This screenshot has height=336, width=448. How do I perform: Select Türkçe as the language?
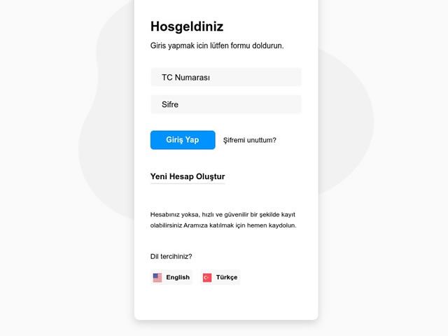coord(220,277)
